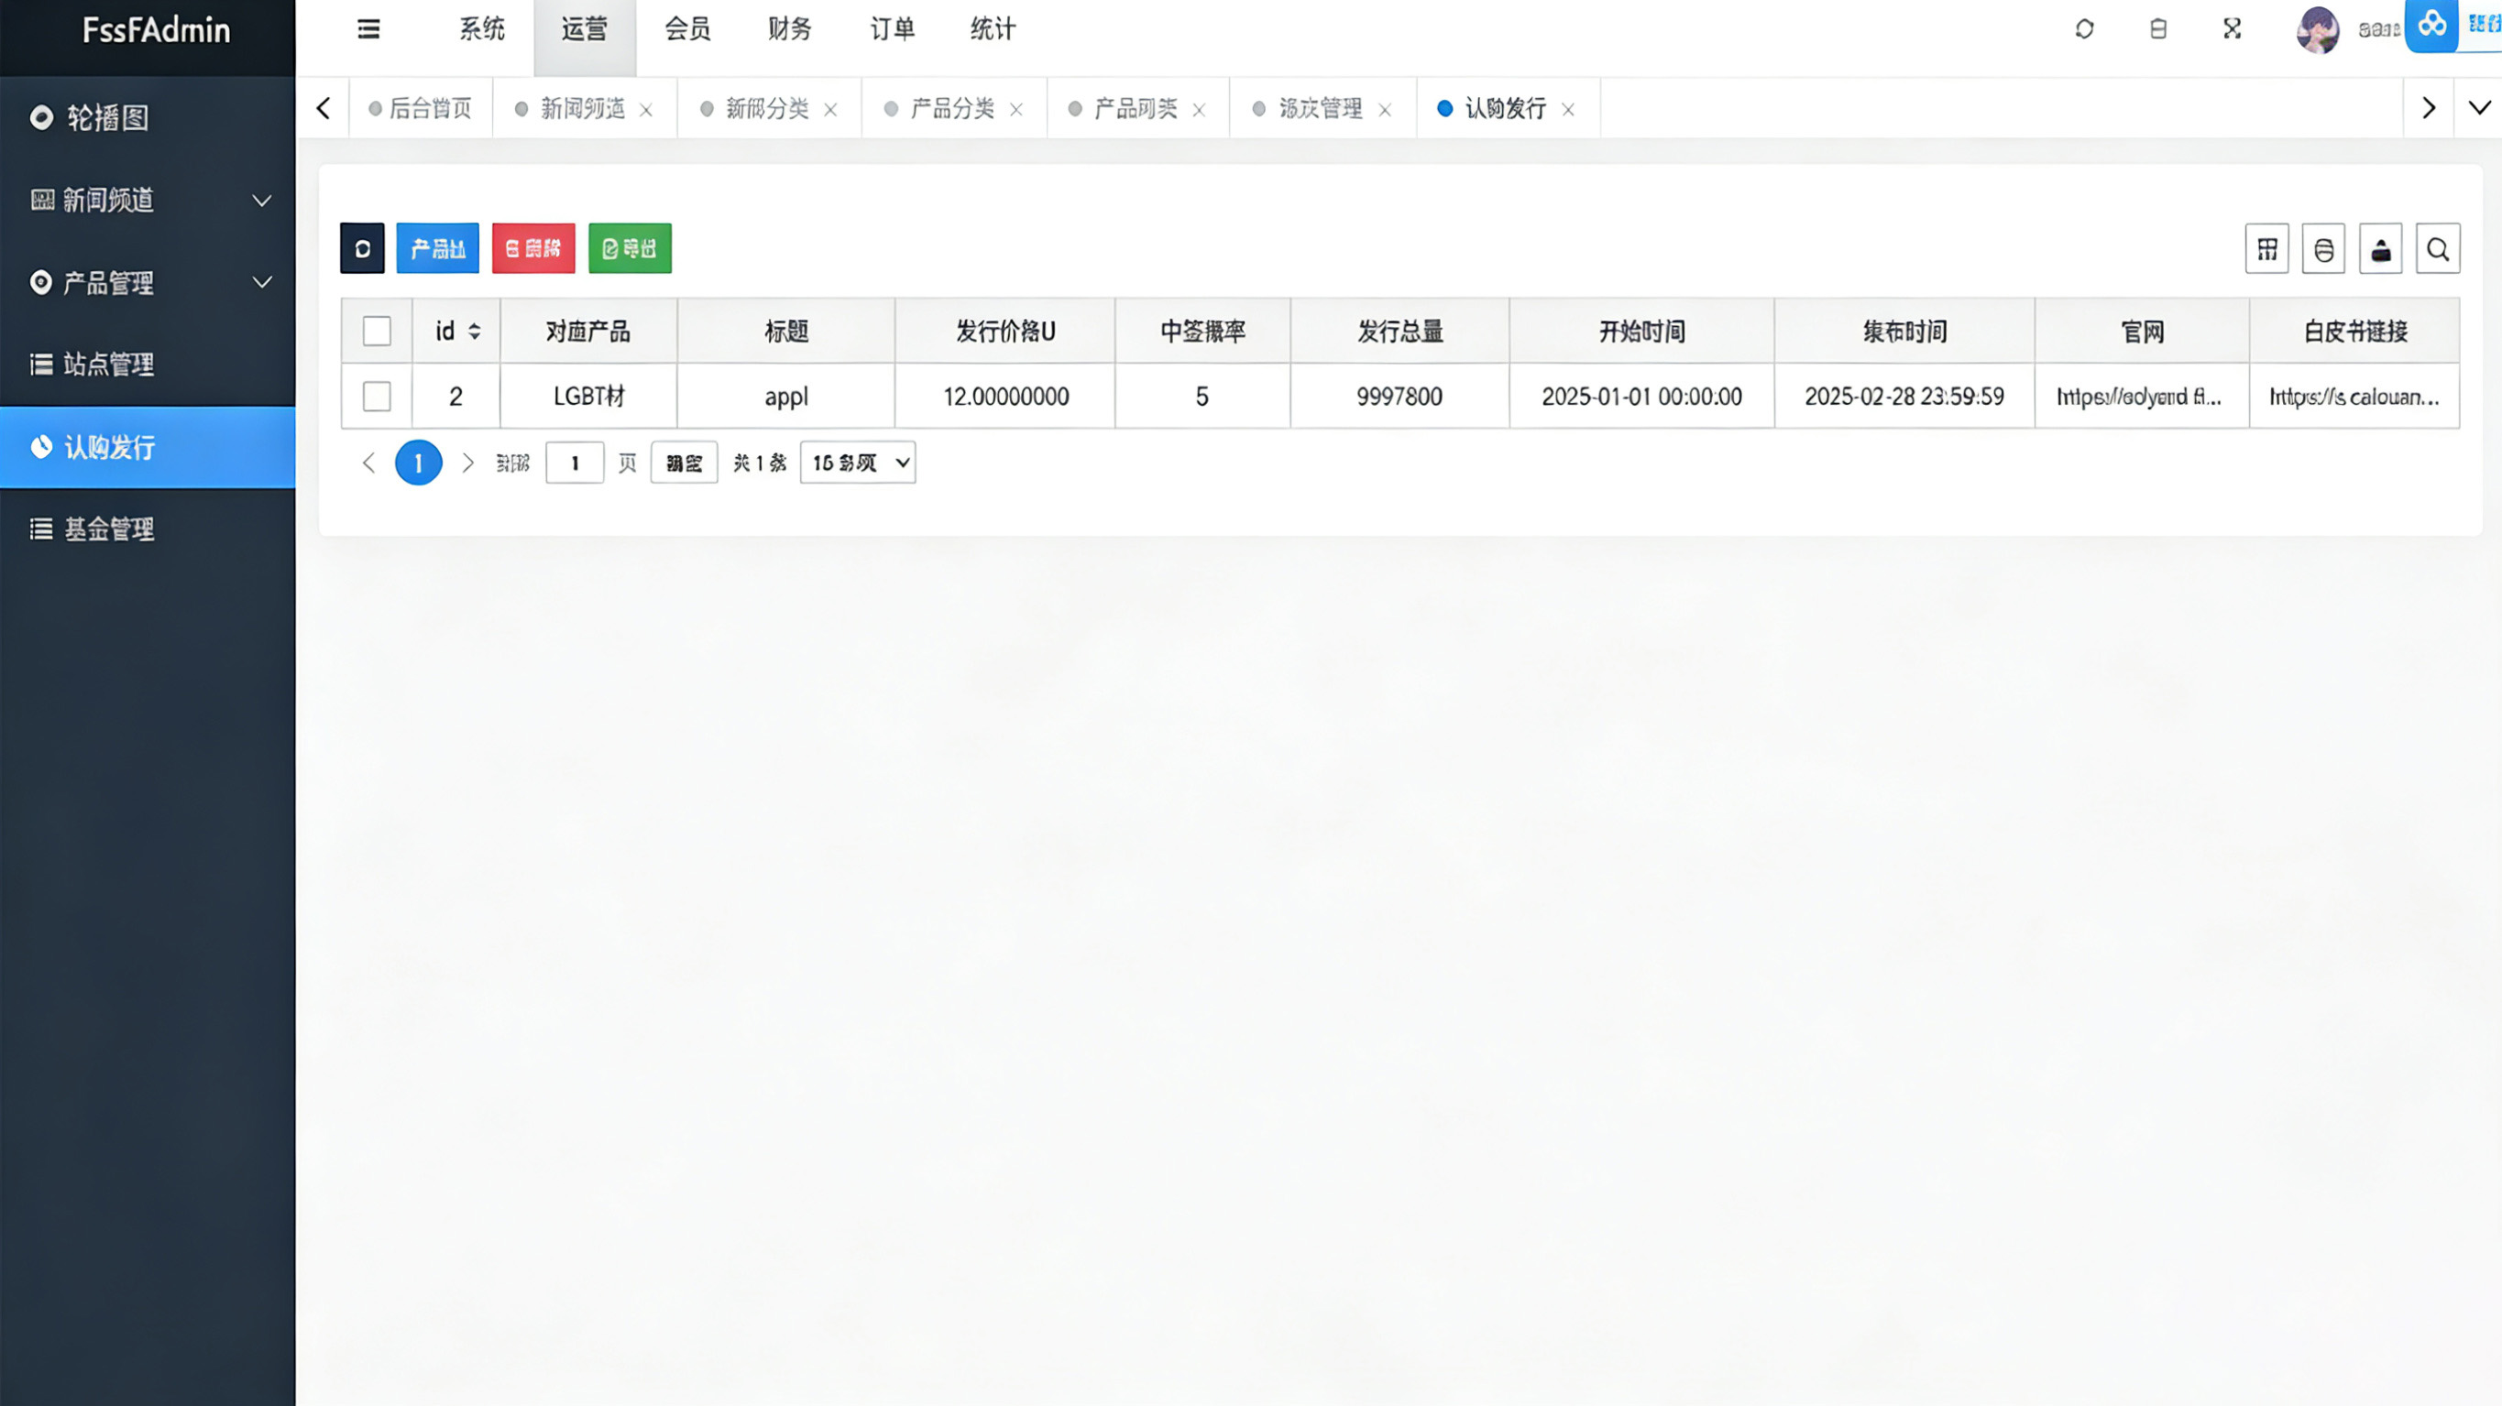Sort the table by id column
The width and height of the screenshot is (2502, 1406).
[474, 331]
